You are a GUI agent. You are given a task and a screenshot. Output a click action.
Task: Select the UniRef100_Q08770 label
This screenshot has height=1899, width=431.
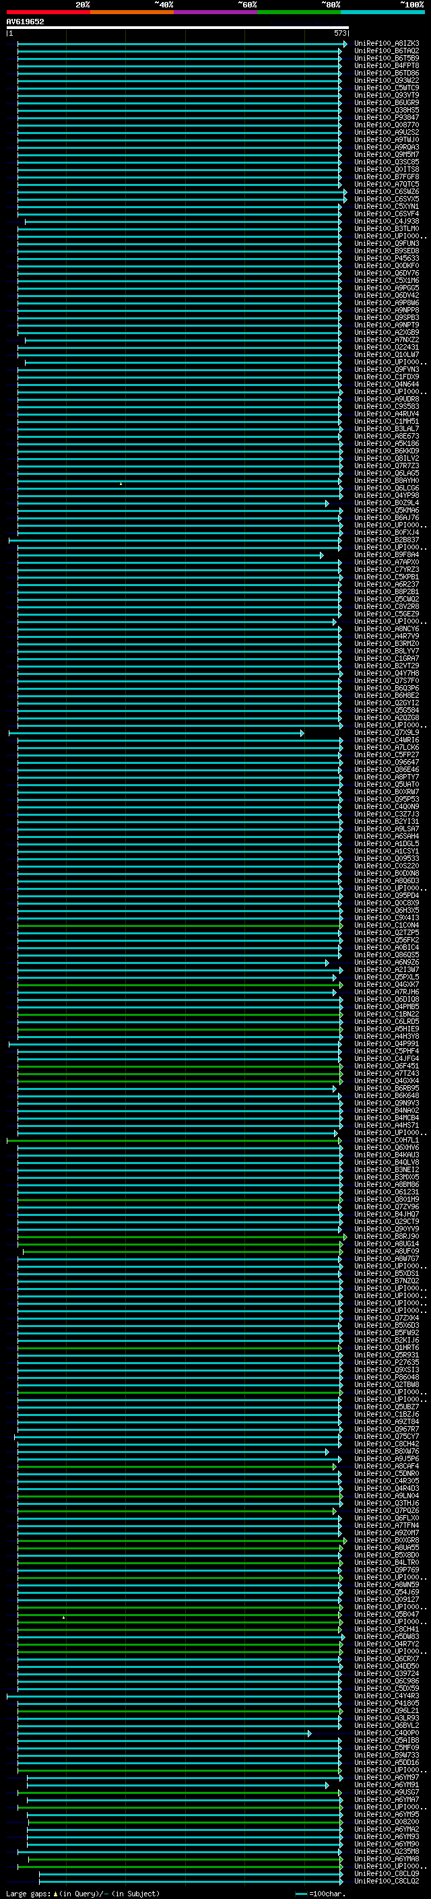click(x=387, y=125)
